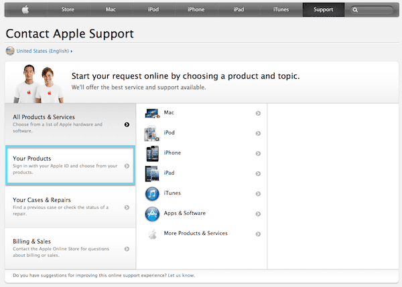Expand the Apps & Software row arrow
The height and width of the screenshot is (287, 402).
pyautogui.click(x=258, y=214)
